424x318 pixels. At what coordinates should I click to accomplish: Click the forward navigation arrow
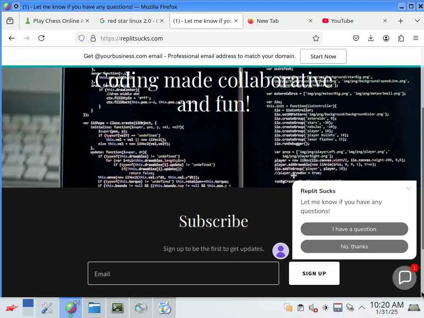pyautogui.click(x=26, y=38)
